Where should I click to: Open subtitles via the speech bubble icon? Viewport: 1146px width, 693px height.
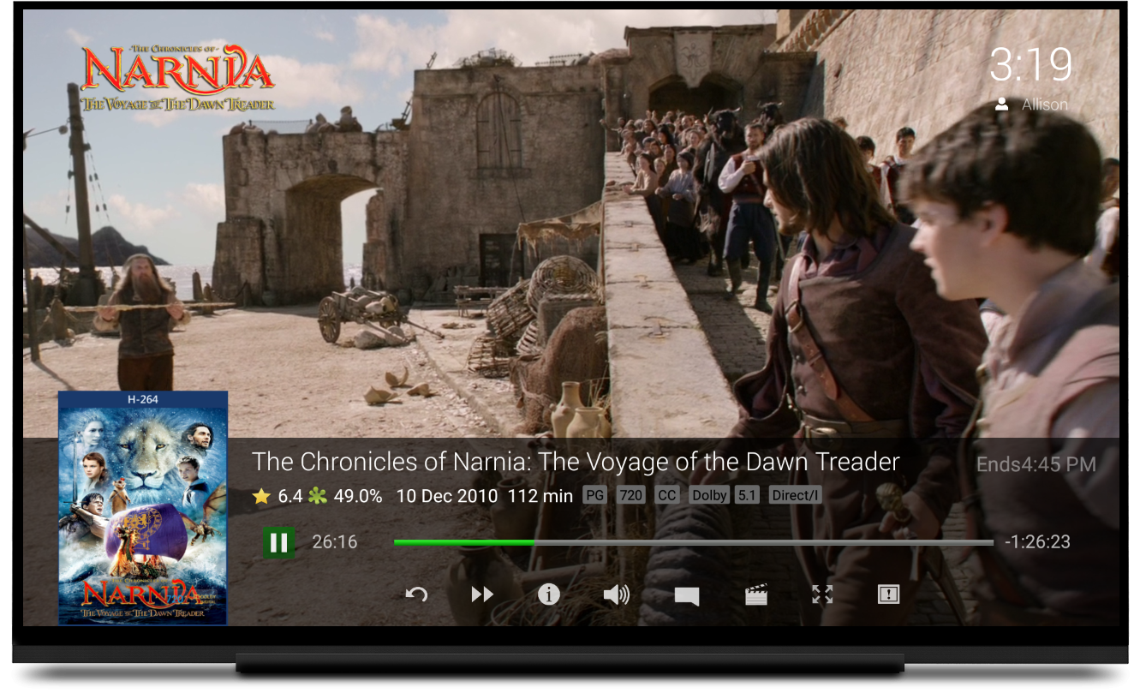687,596
